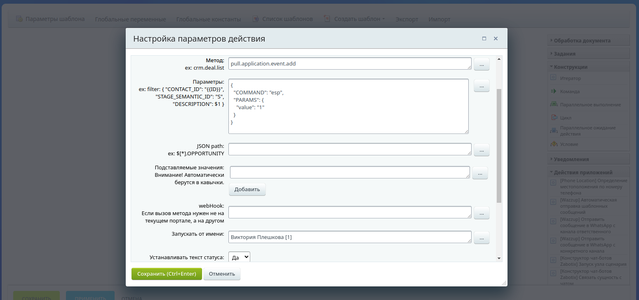Click icon of Wazzup канала ответственного action

pyautogui.click(x=553, y=221)
